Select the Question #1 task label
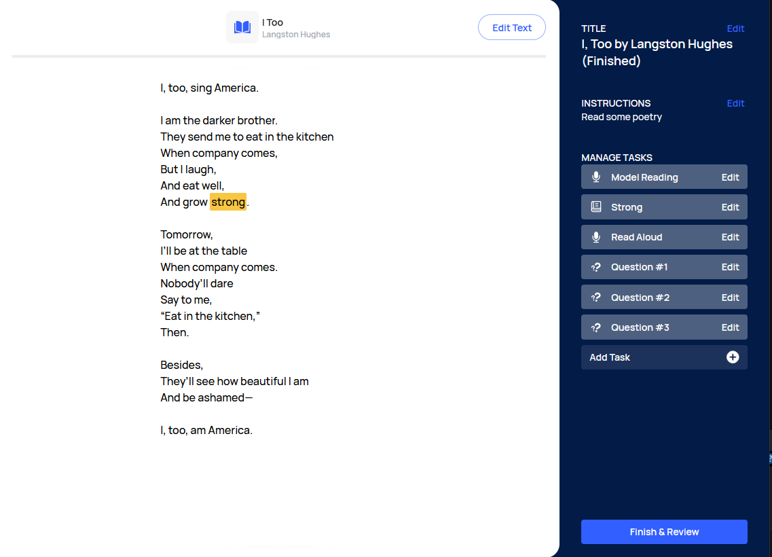 pos(639,267)
